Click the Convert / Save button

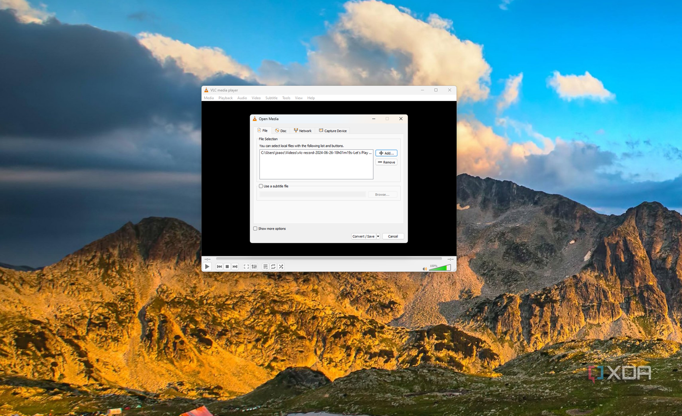tap(363, 237)
